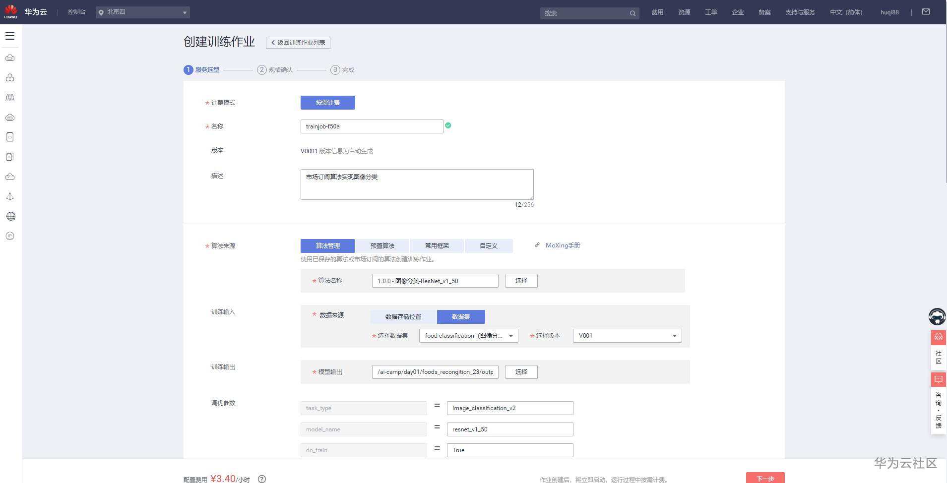Click the IP circle sidebar icon
947x483 pixels.
10,236
